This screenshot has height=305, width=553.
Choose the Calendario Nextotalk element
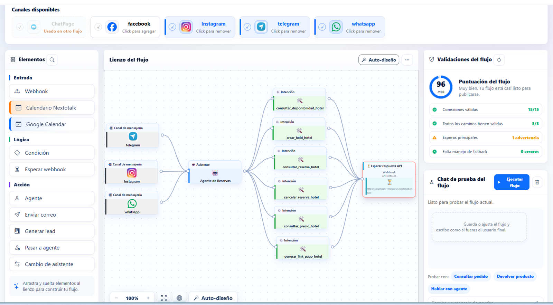52,108
